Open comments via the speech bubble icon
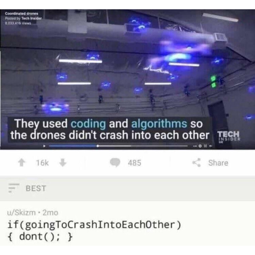 [115, 163]
